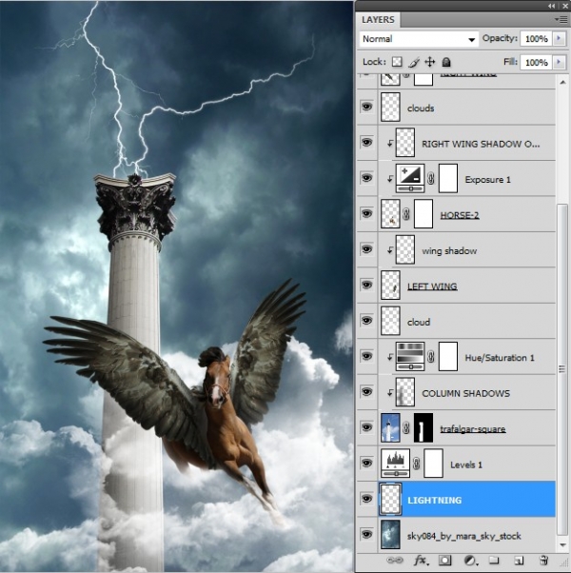
Task: Click the trafalgar-square image thumbnail
Action: tap(390, 428)
